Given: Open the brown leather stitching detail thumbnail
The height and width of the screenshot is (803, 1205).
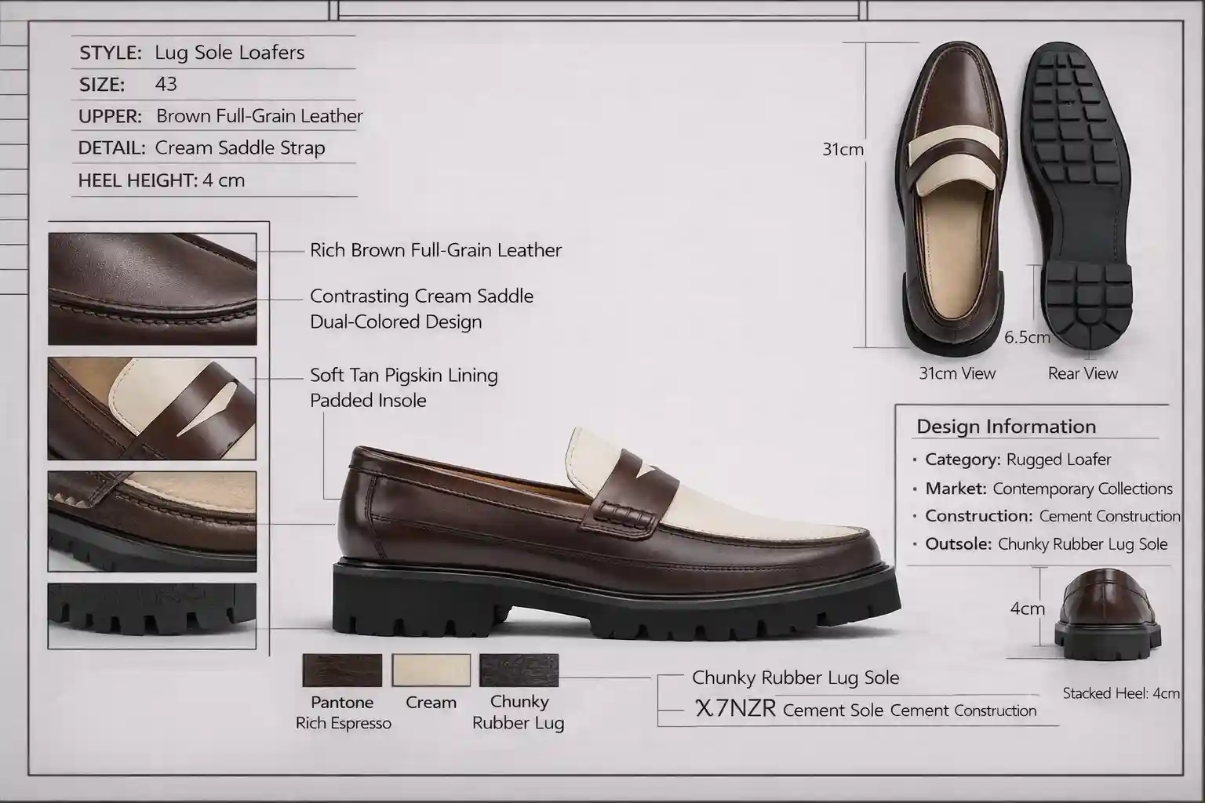Looking at the screenshot, I should (152, 289).
